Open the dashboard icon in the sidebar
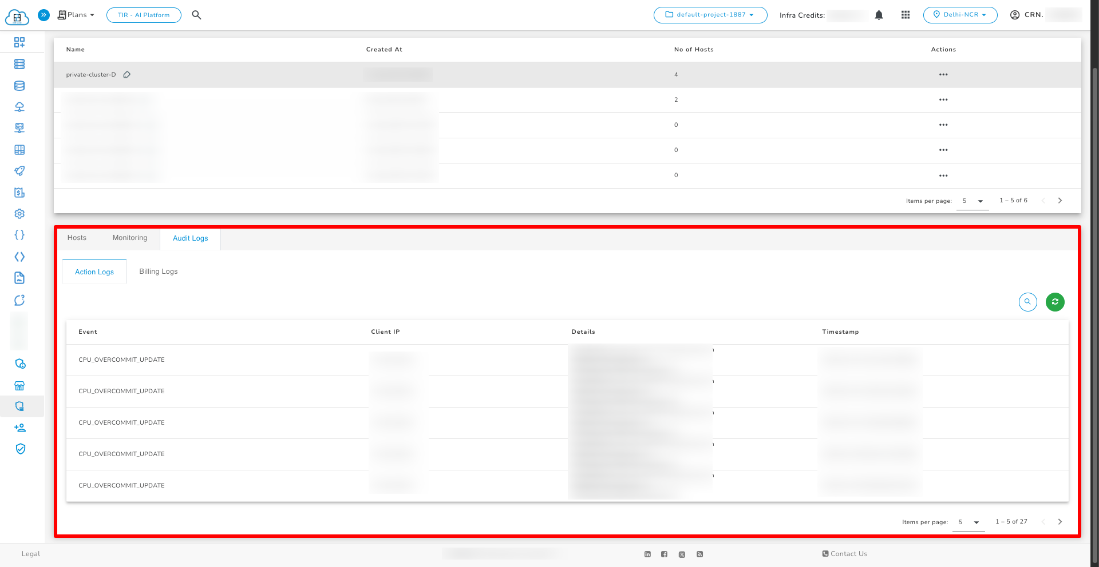 click(x=19, y=42)
